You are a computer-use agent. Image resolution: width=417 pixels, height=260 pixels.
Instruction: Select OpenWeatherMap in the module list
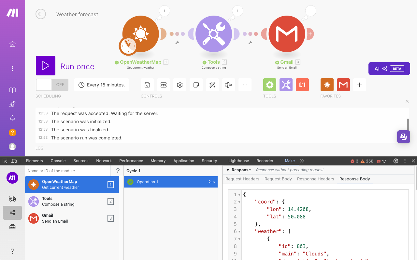coord(72,185)
